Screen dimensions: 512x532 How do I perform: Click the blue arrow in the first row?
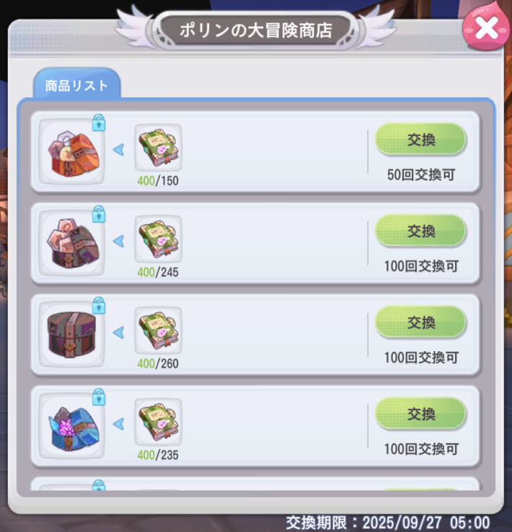click(119, 150)
